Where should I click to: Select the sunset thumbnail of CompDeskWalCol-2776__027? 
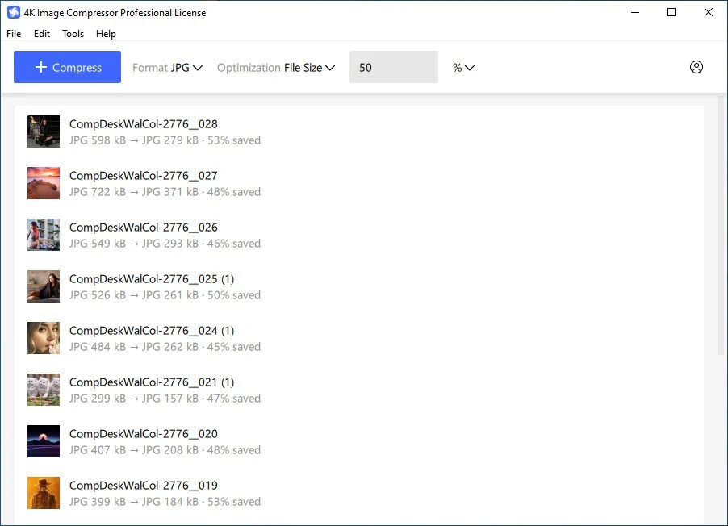[x=44, y=183]
